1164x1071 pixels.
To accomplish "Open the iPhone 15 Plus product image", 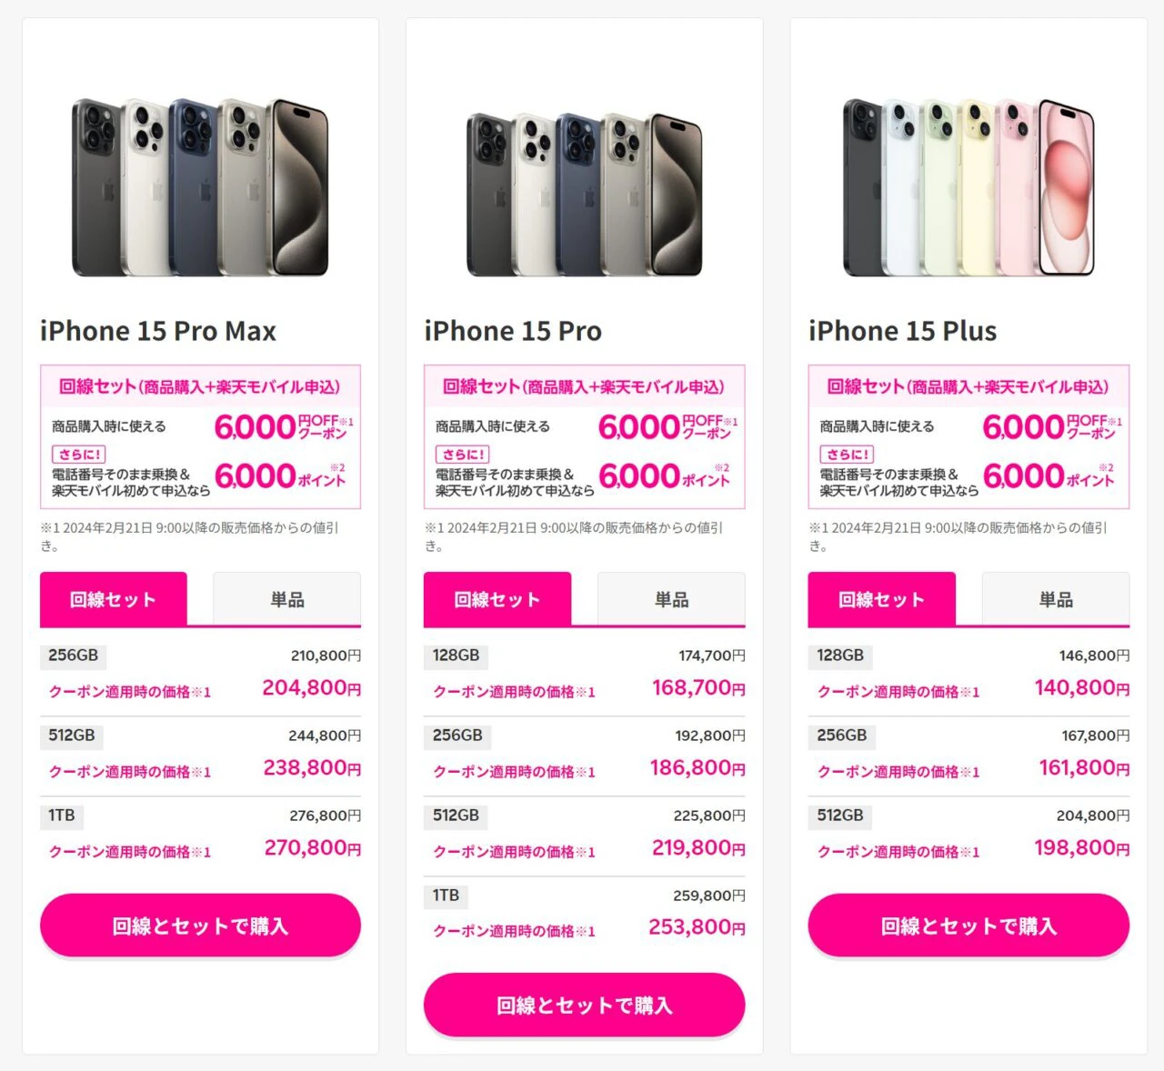I will pyautogui.click(x=968, y=187).
